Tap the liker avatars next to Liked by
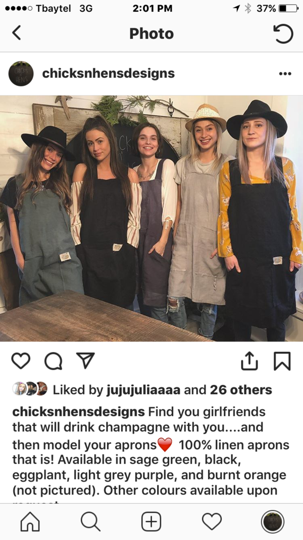Viewport: 303px width, 540px height. pyautogui.click(x=30, y=389)
